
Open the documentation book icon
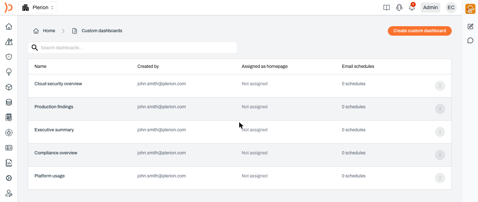pos(387,8)
